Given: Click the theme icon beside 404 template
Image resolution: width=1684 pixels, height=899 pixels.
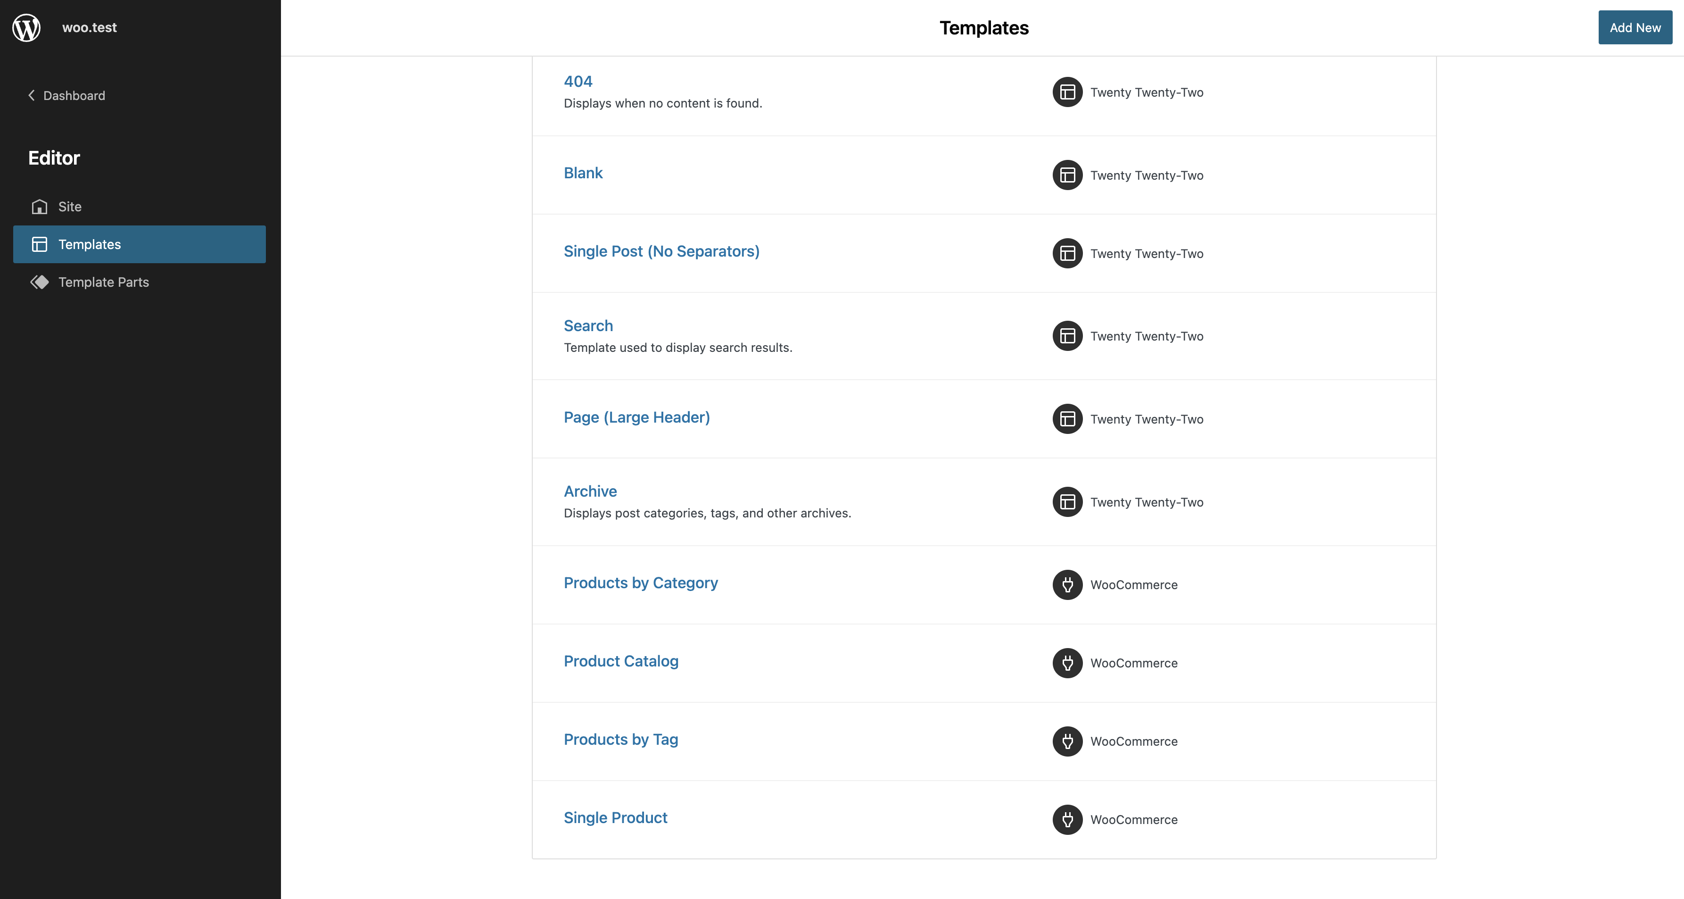Looking at the screenshot, I should pyautogui.click(x=1067, y=92).
